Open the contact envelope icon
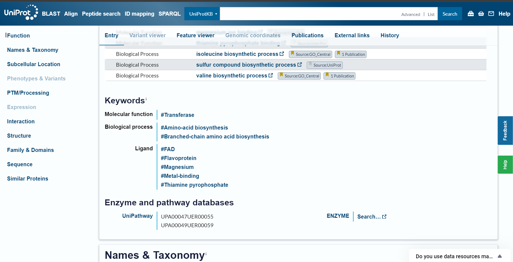 (x=491, y=14)
